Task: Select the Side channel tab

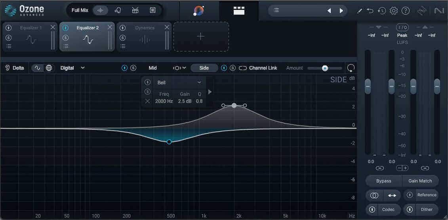Action: [x=204, y=68]
